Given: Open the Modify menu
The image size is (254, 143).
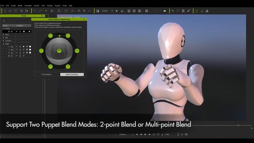Looking at the screenshot, I should (20, 6).
